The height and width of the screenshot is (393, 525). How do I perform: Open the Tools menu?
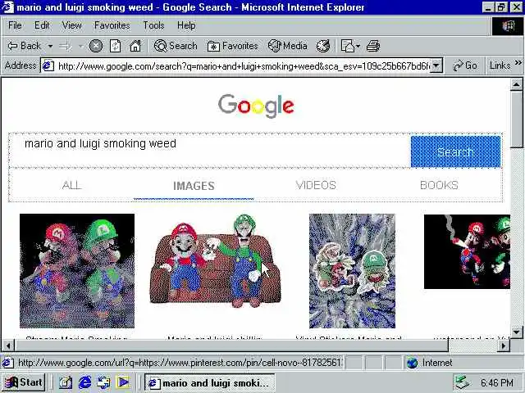[153, 25]
